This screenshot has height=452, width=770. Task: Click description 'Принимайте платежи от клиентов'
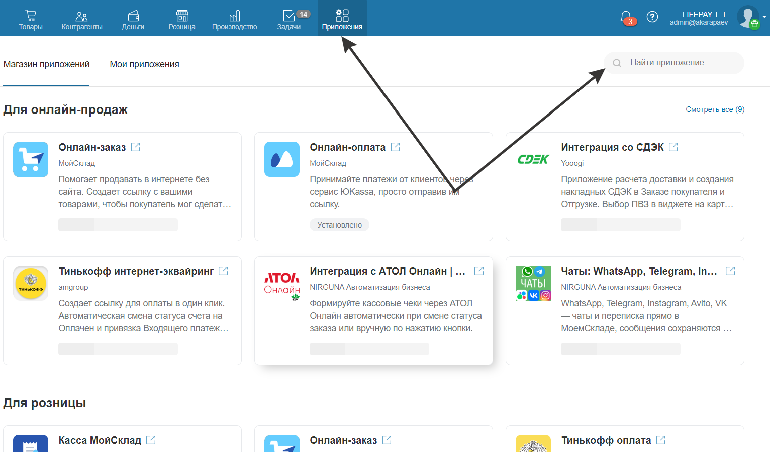pyautogui.click(x=392, y=192)
